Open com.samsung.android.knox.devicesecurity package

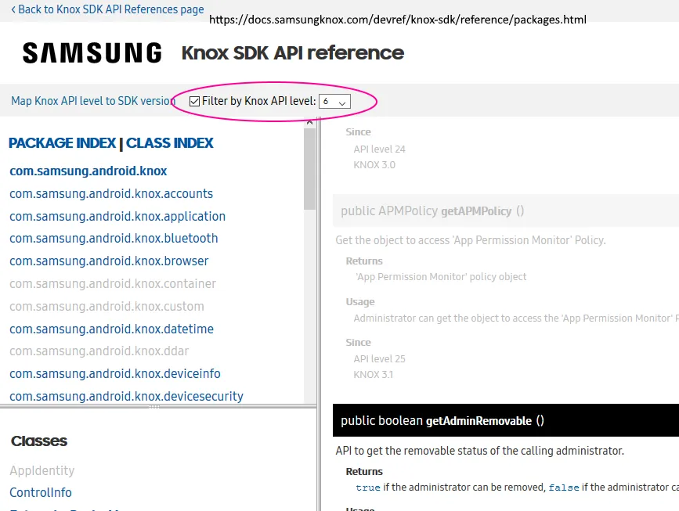126,396
